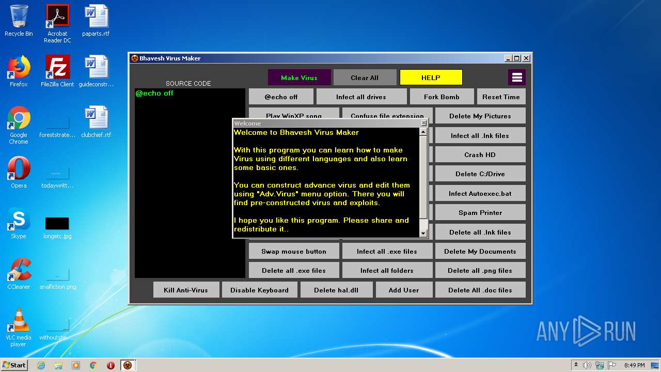
Task: Click the taskbar clock showing 8:49 PM
Action: [635, 365]
